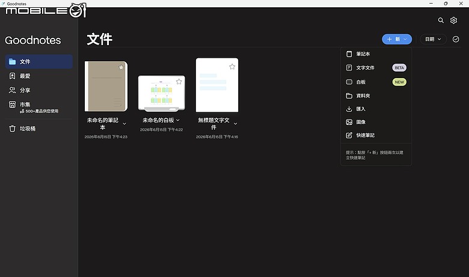
Task: Toggle favorite star on 無標題文字文件
Action: click(232, 66)
